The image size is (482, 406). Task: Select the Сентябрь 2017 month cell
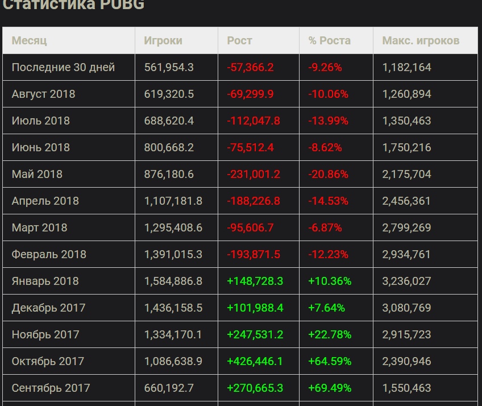tap(51, 388)
